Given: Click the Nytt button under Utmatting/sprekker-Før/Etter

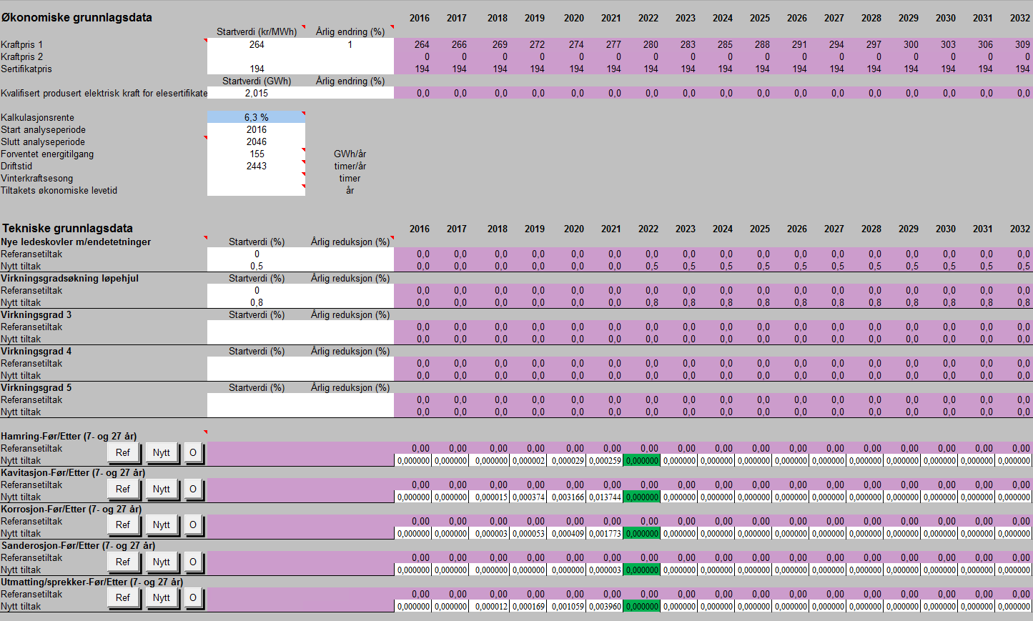Looking at the screenshot, I should [x=162, y=597].
